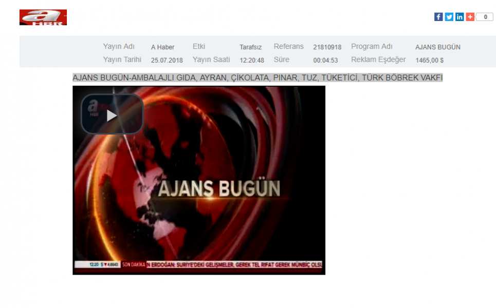Share on Facebook icon
This screenshot has width=496, height=308.
[x=438, y=17]
